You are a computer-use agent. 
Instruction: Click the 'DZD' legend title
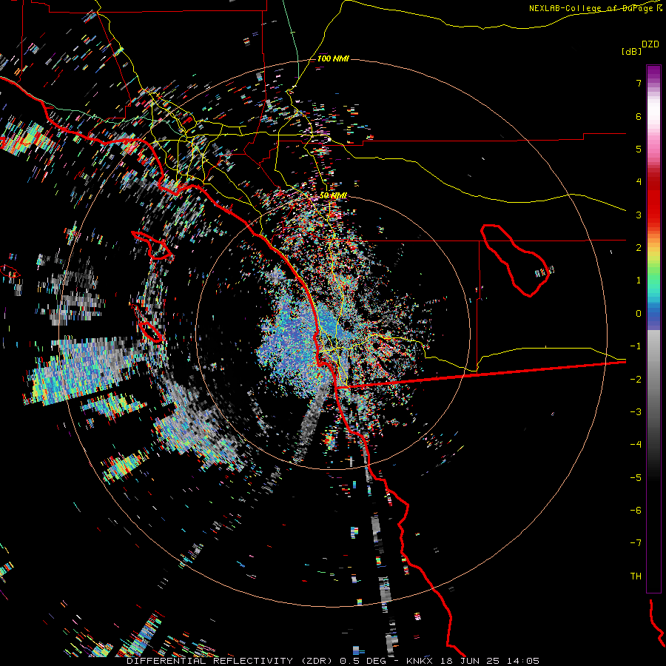coord(650,44)
